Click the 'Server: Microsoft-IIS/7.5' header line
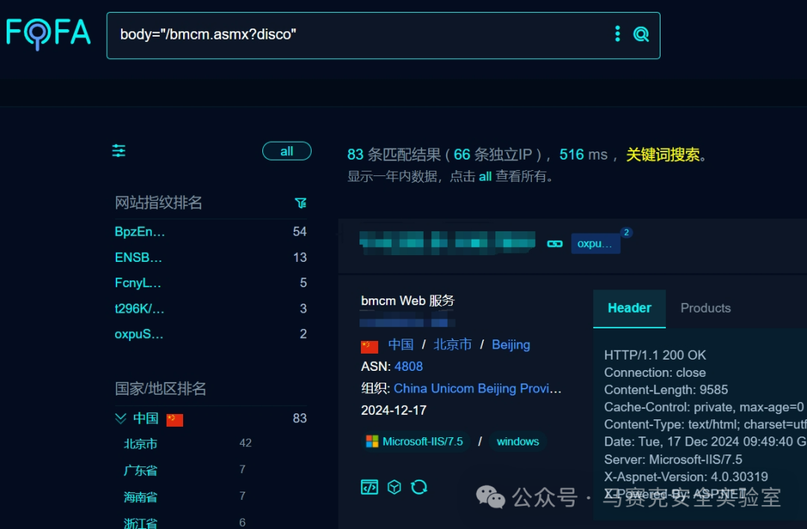The image size is (807, 529). click(673, 460)
